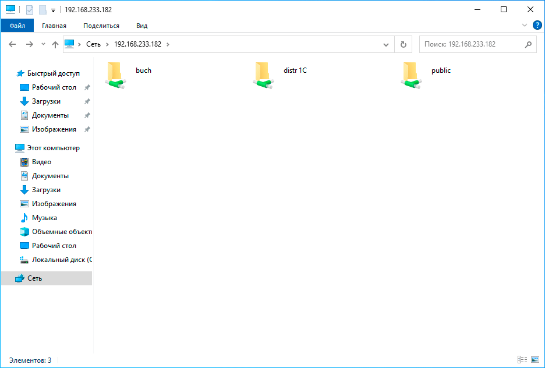This screenshot has height=368, width=545.
Task: Open recent locations dropdown arrow
Action: point(43,44)
